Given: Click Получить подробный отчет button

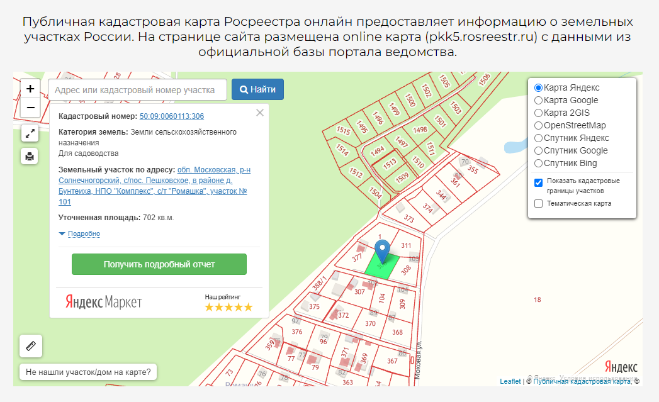Looking at the screenshot, I should click(159, 264).
